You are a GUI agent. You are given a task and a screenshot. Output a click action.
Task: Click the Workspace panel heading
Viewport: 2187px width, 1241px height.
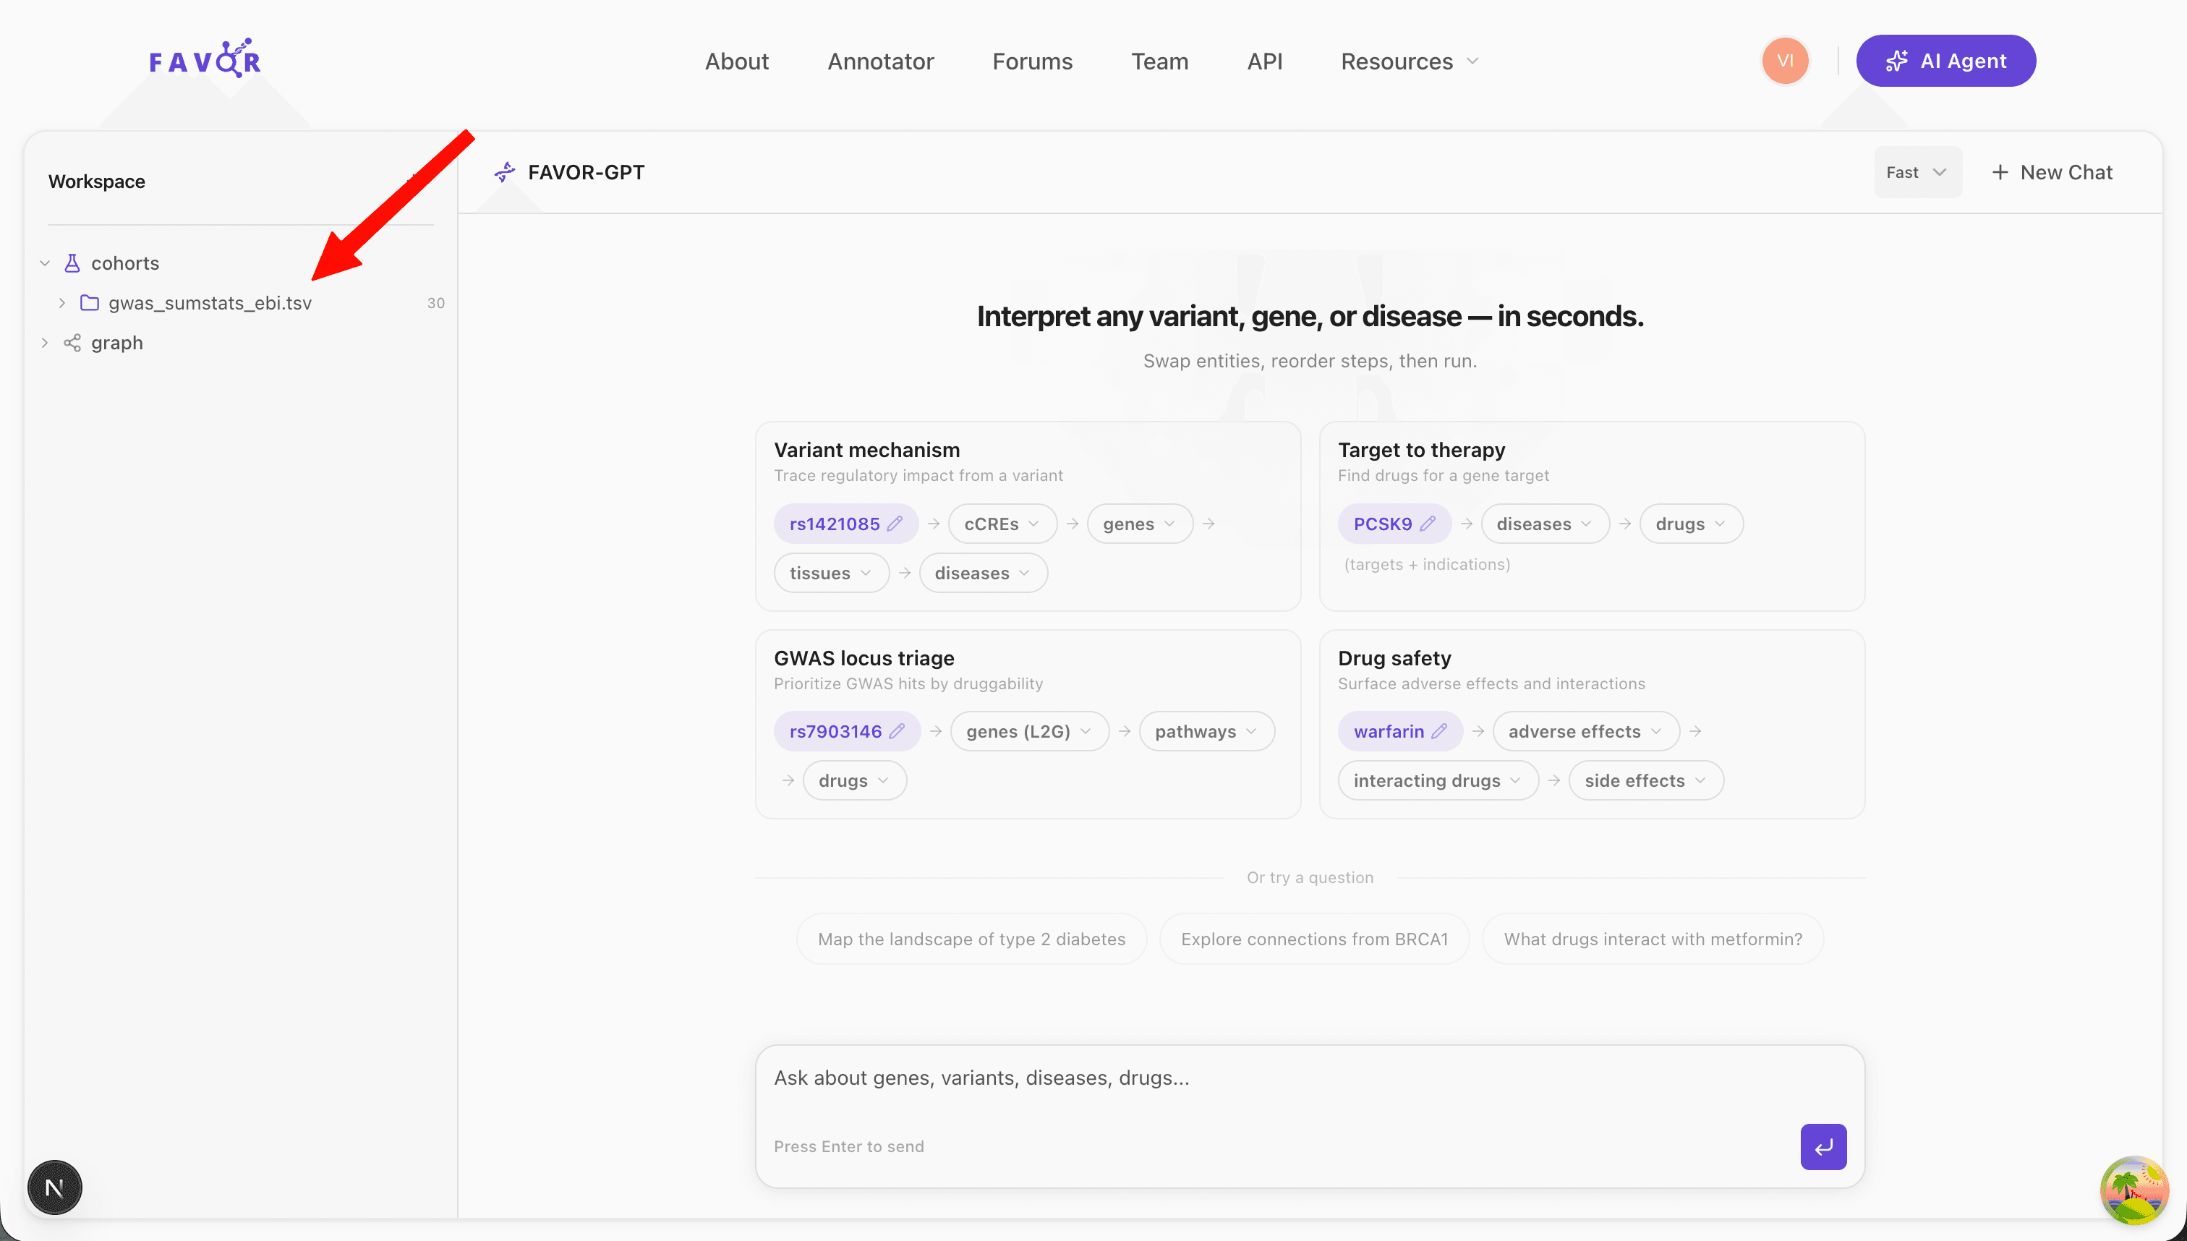click(x=96, y=182)
